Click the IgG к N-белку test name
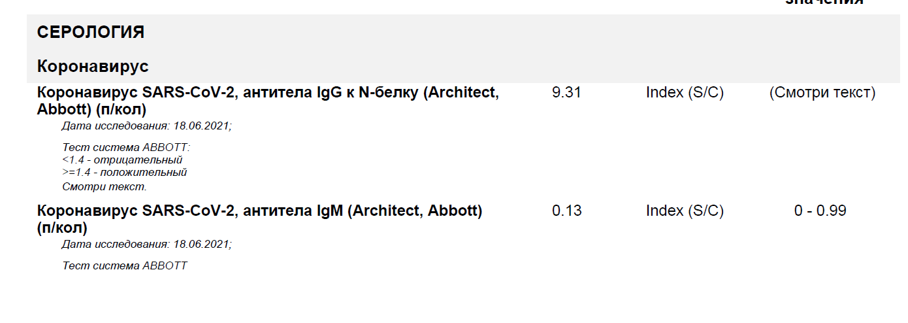Viewport: 908px width, 323px height. (268, 101)
